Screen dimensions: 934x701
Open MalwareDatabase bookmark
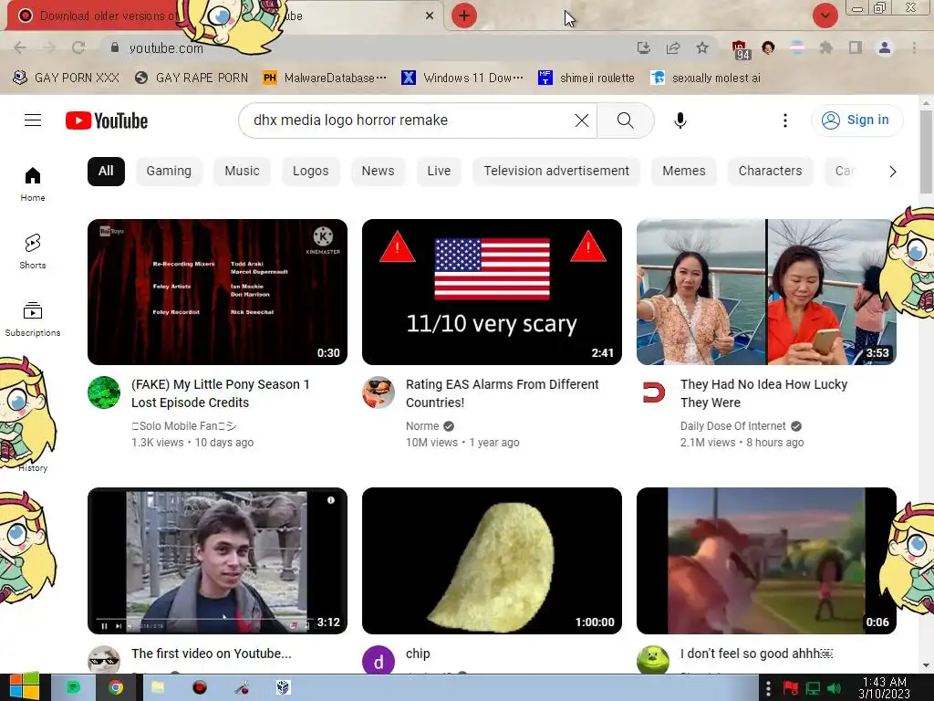click(x=326, y=78)
